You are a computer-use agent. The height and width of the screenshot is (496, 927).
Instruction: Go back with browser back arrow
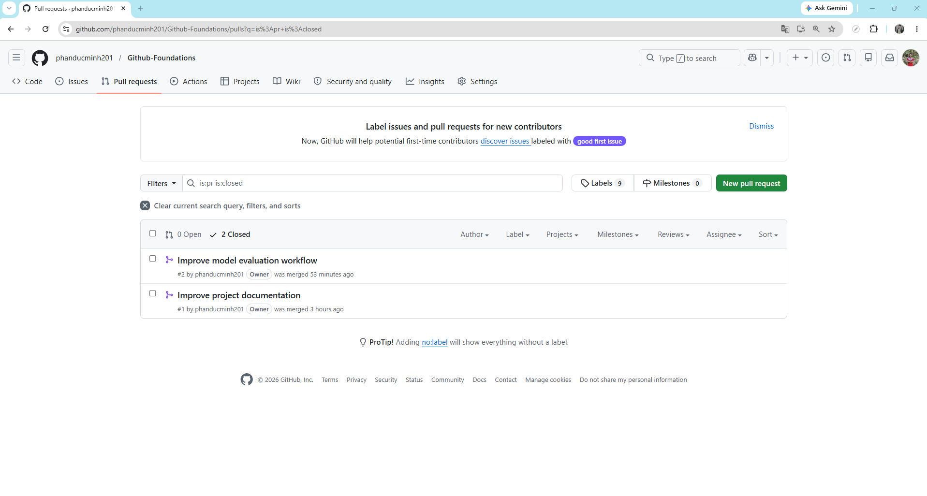pyautogui.click(x=11, y=29)
